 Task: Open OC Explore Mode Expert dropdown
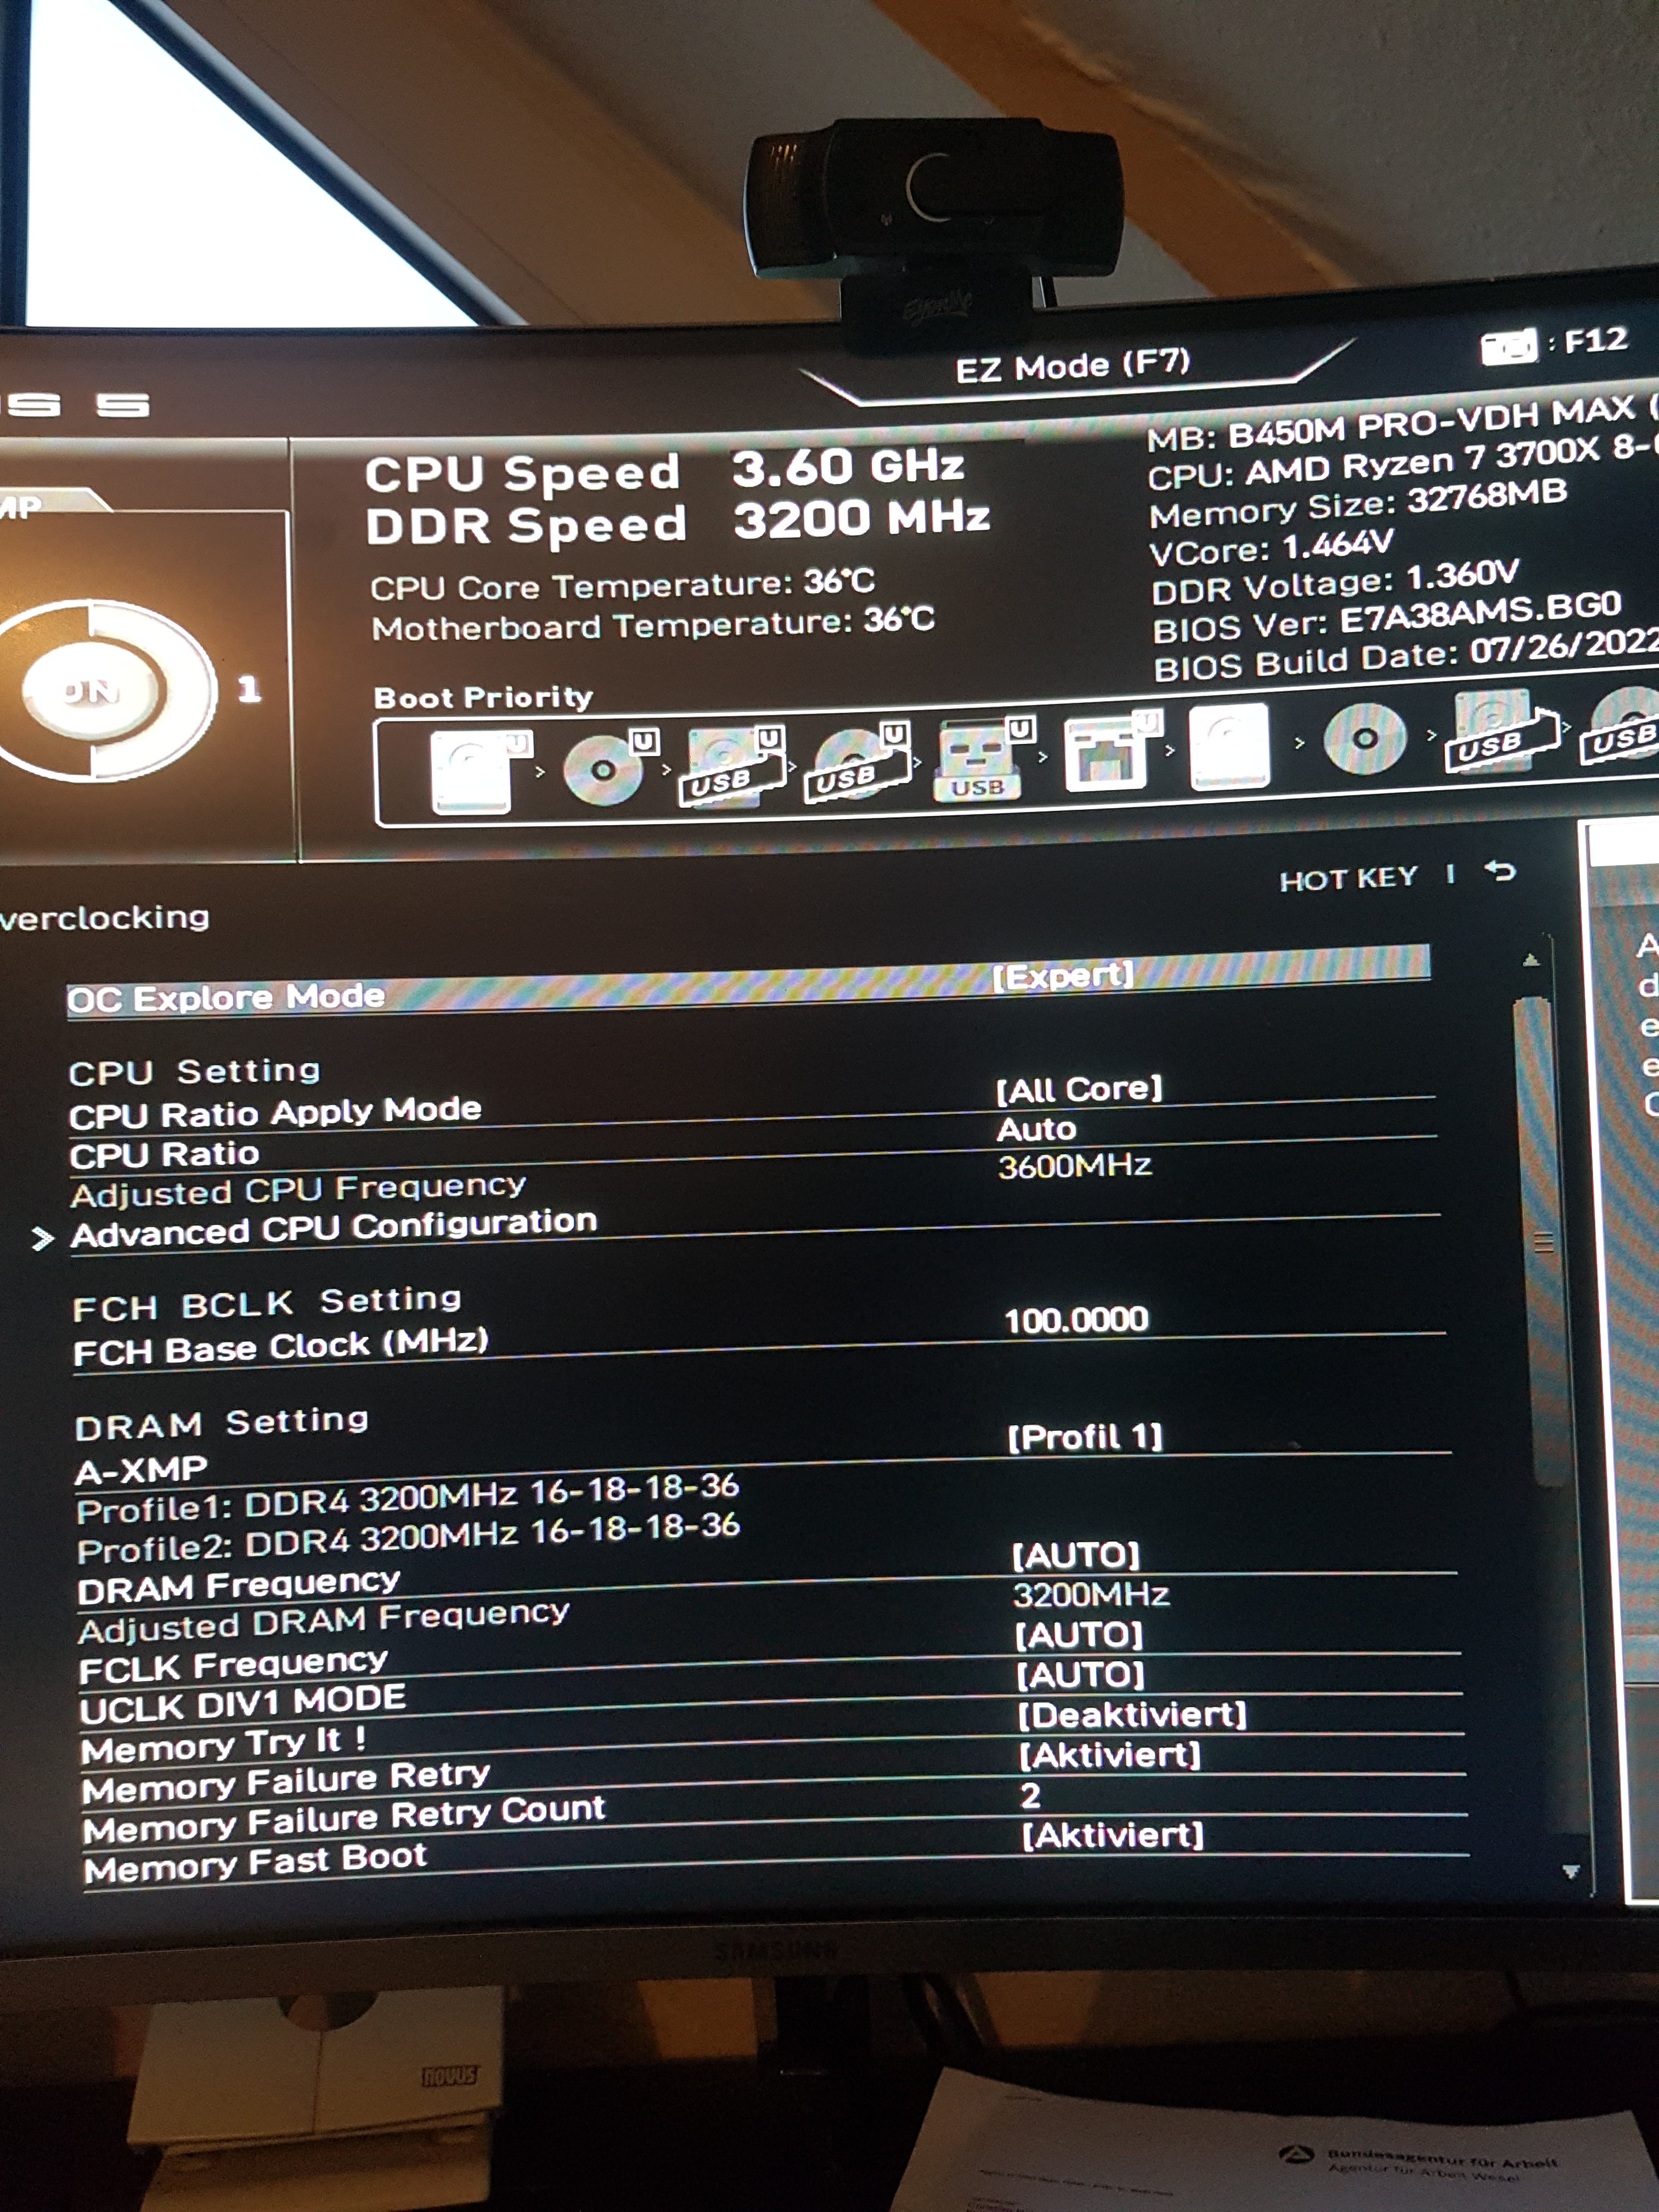pos(1063,976)
